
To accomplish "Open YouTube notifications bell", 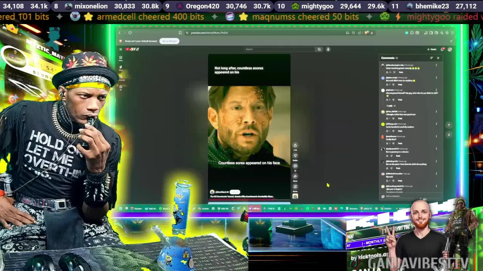I will pos(443,49).
